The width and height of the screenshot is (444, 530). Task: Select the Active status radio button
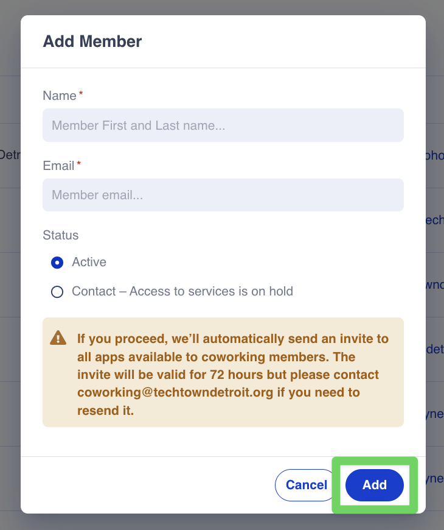click(57, 263)
